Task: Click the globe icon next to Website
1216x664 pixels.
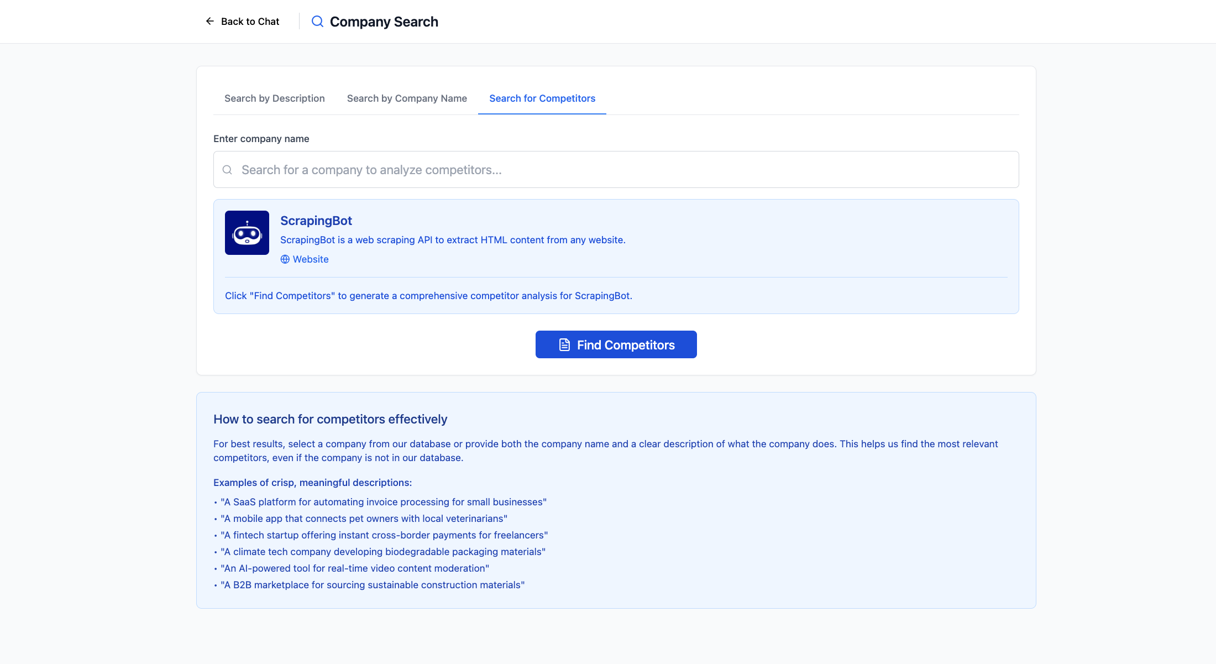Action: pos(285,259)
